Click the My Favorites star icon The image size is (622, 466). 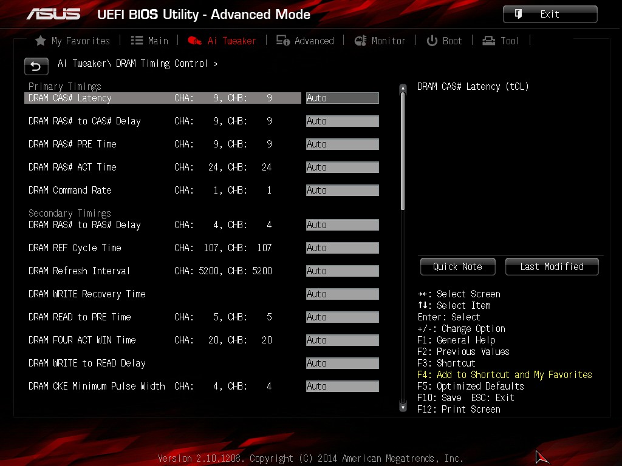click(x=41, y=41)
